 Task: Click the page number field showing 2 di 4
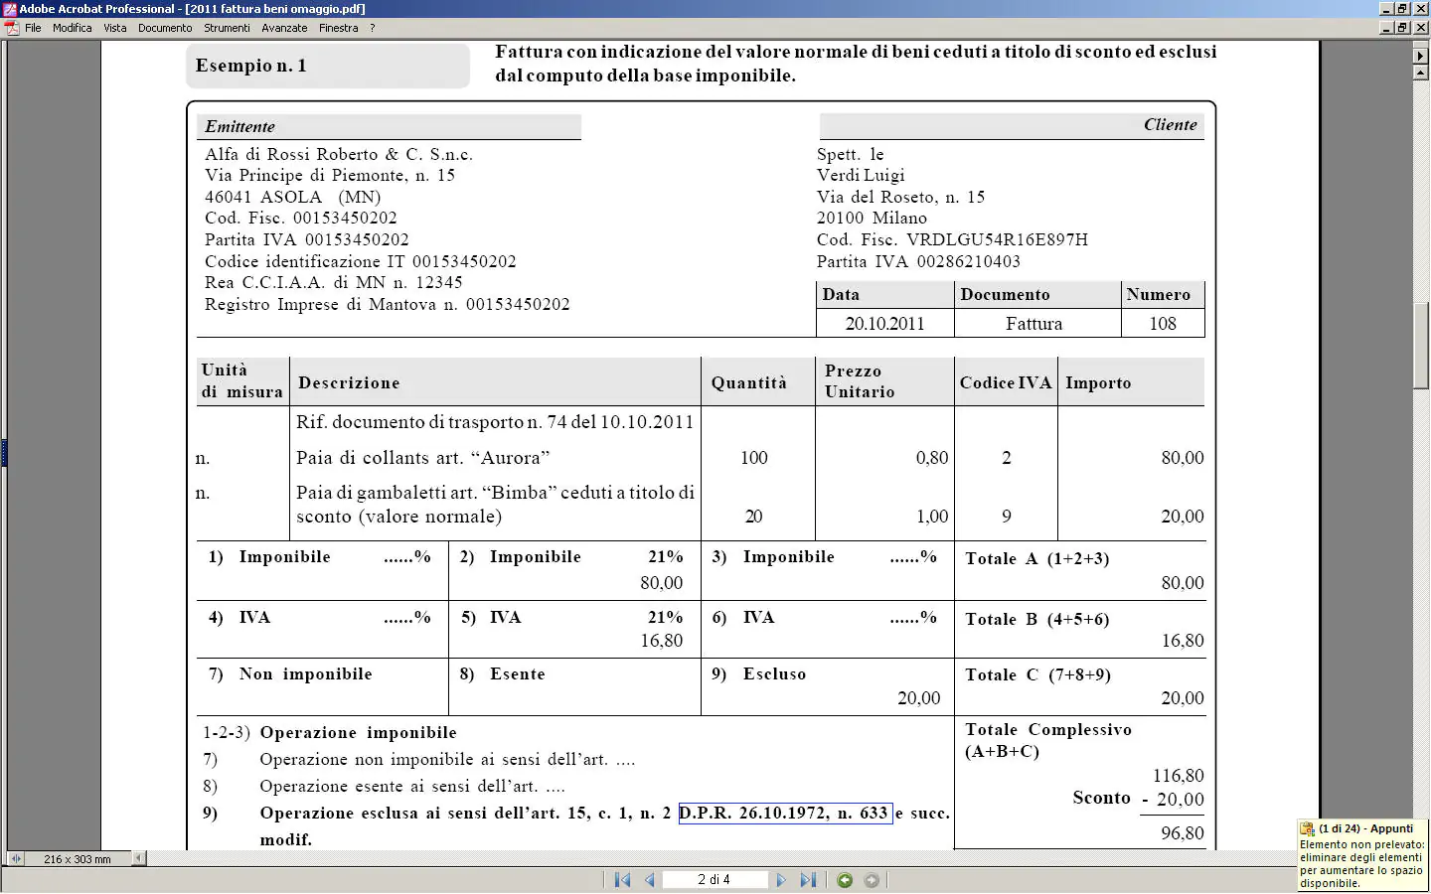[714, 880]
